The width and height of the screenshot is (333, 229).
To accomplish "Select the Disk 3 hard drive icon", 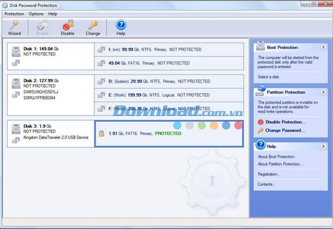I will (16, 129).
